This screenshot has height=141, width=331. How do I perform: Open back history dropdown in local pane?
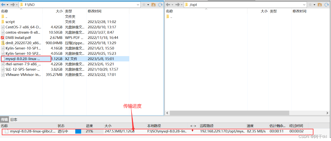7,5
